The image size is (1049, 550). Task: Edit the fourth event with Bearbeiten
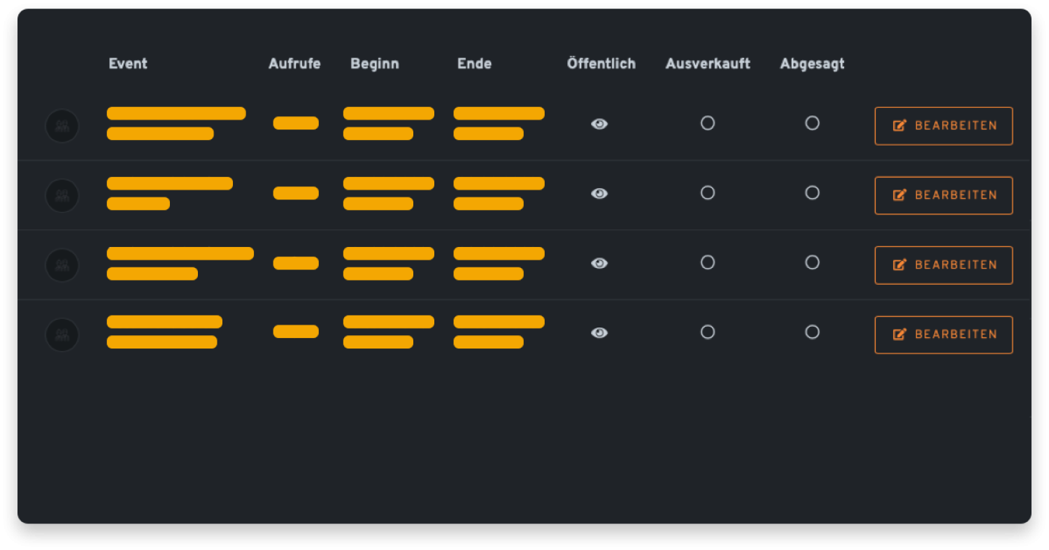coord(943,334)
